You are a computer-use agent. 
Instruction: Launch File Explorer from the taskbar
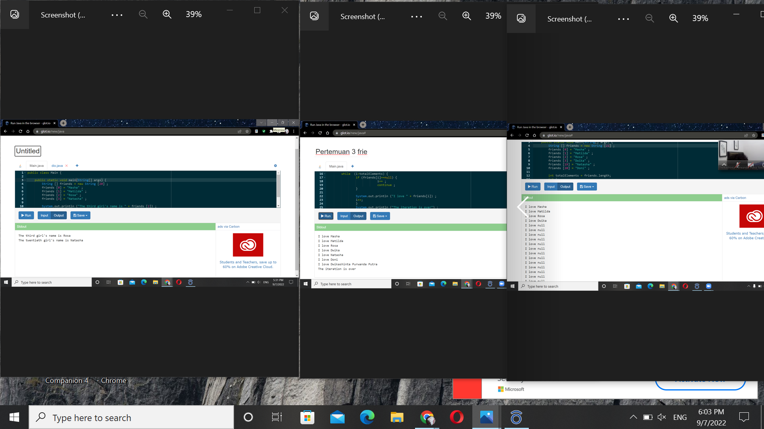pos(396,417)
